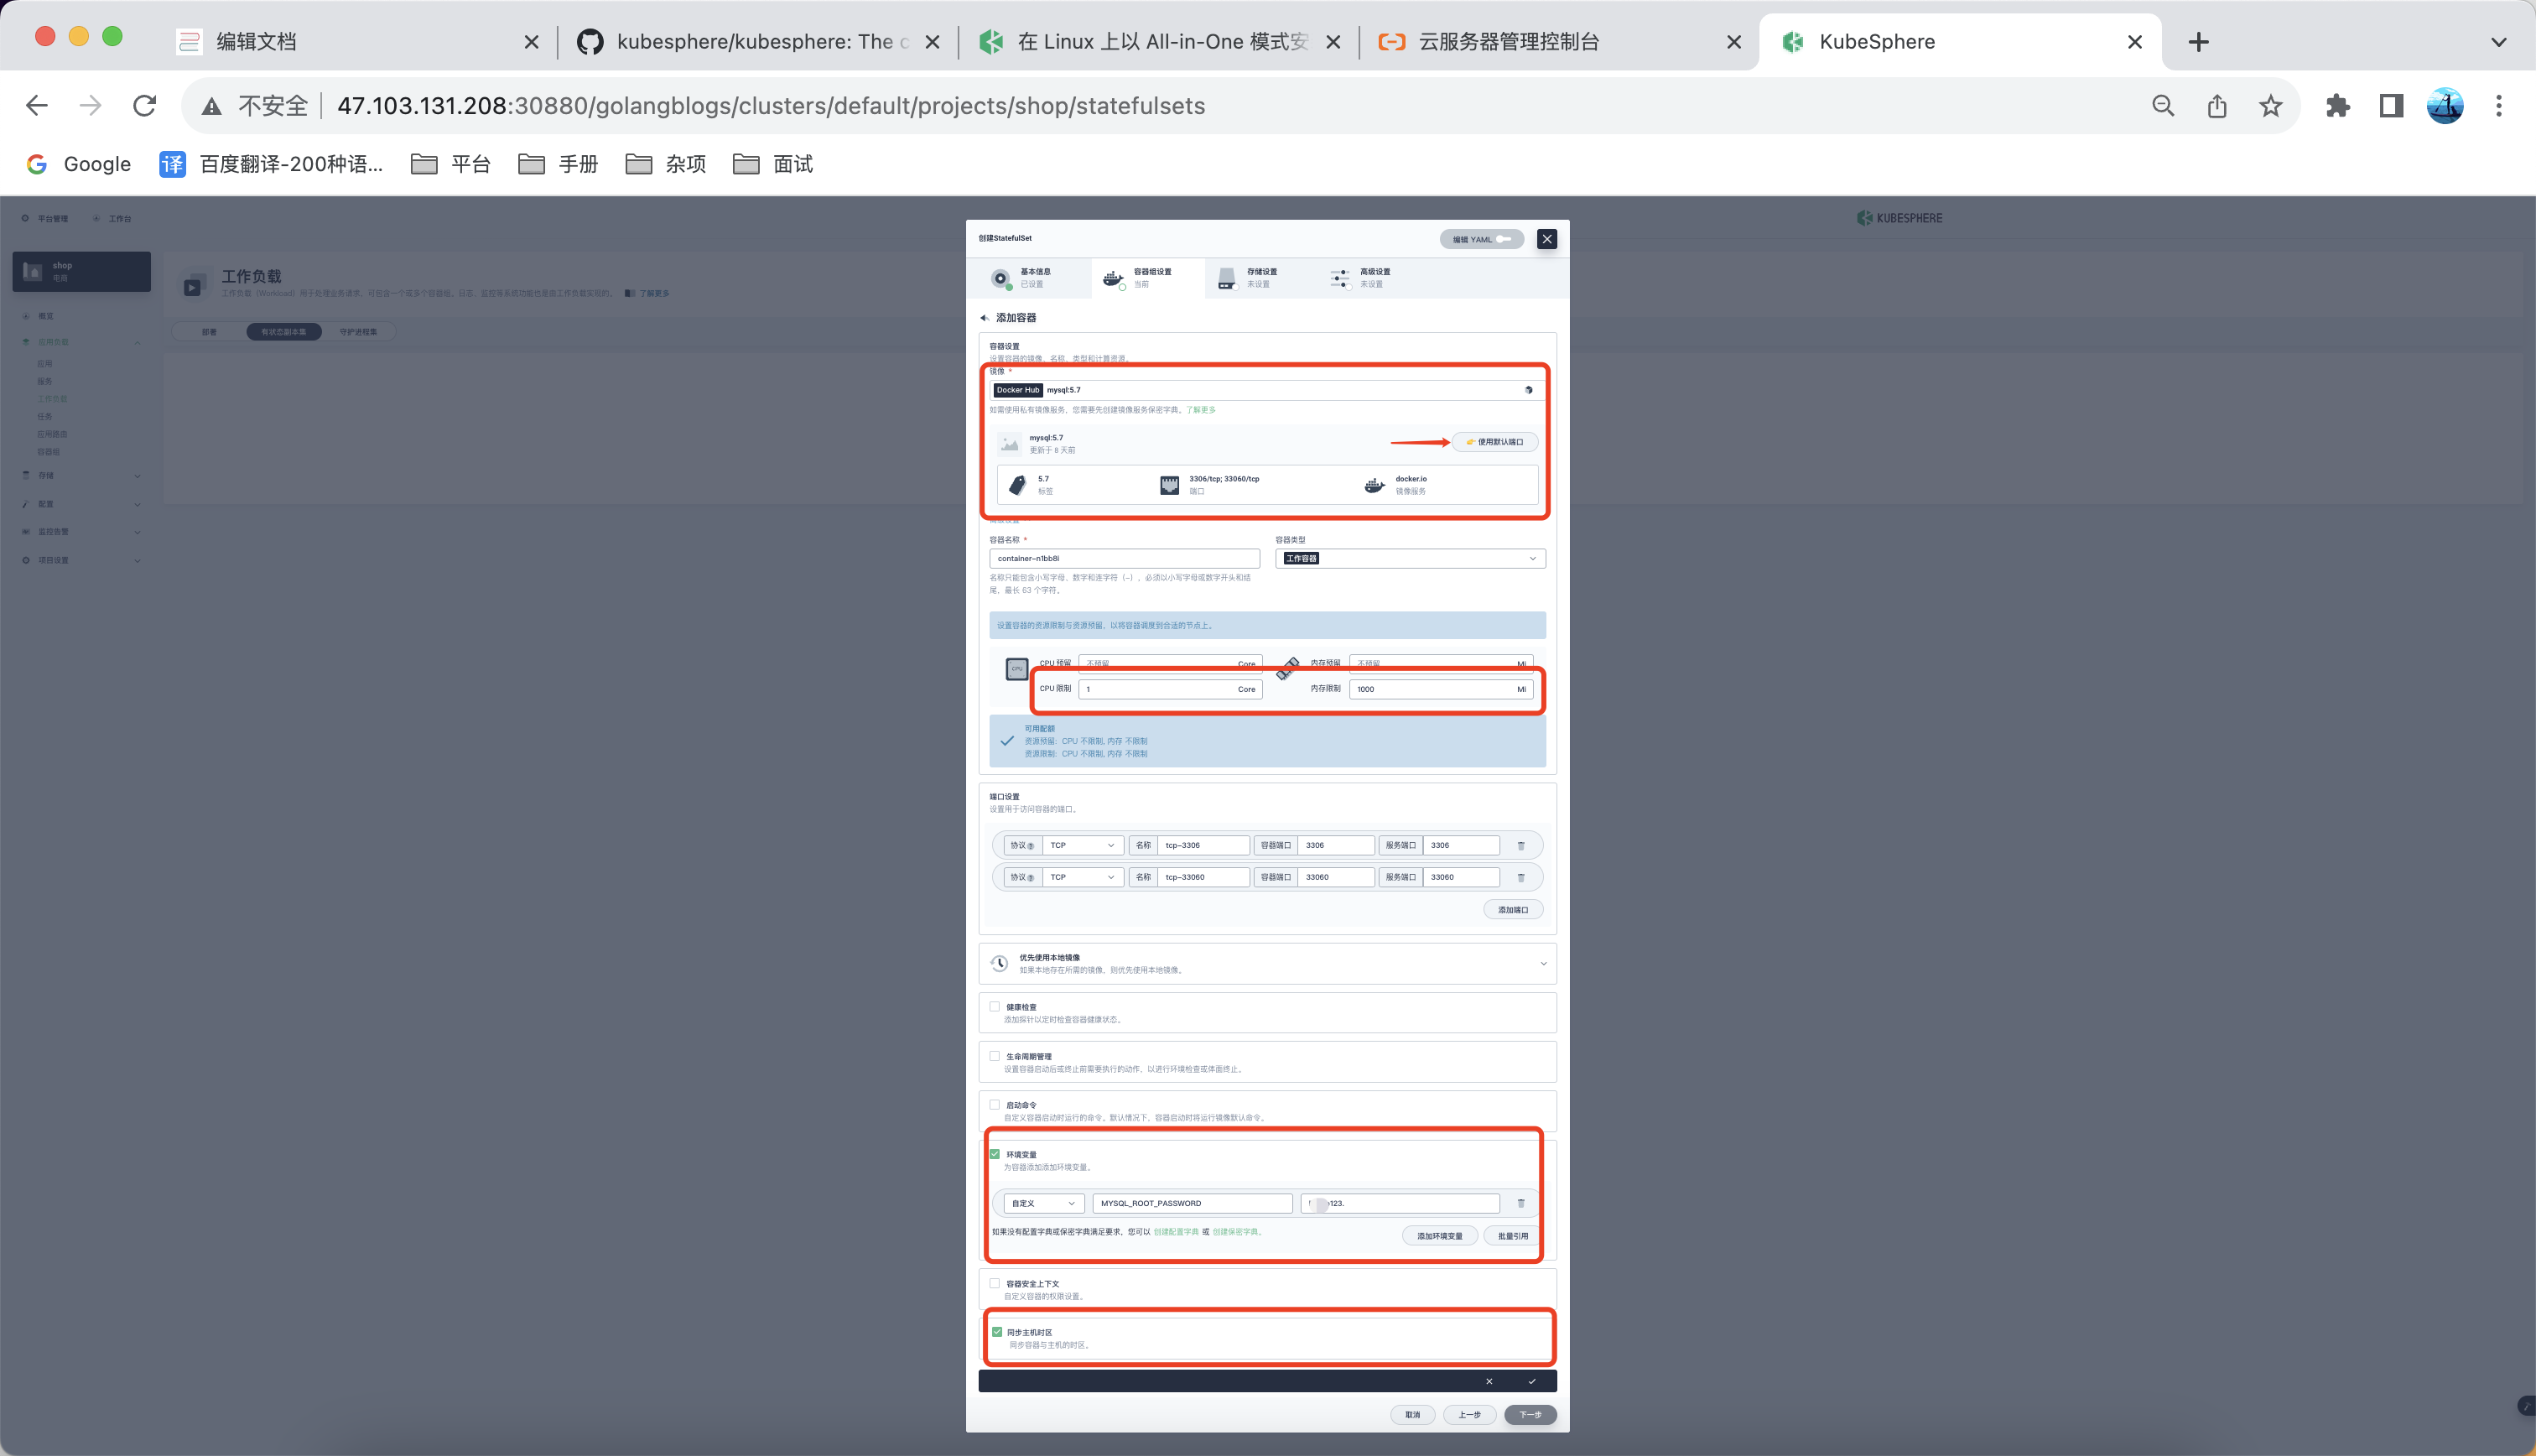Select the 容器组设置 step tab
This screenshot has height=1456, width=2536.
tap(1147, 278)
